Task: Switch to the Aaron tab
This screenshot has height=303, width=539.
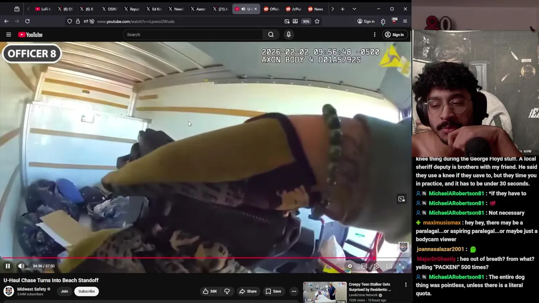Action: (x=197, y=9)
